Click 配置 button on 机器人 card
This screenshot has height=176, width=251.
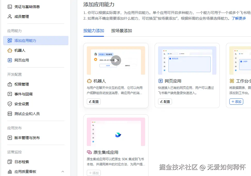(x=94, y=102)
